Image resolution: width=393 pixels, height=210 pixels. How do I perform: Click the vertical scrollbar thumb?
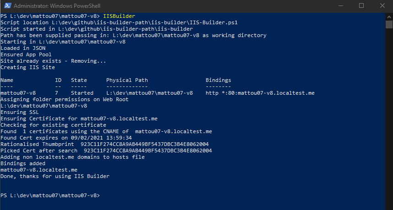click(x=389, y=25)
